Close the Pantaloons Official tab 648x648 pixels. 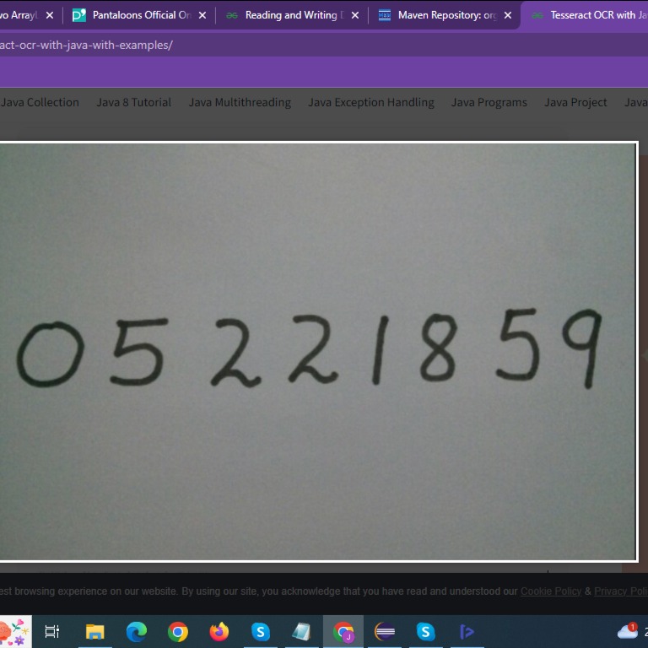coord(202,15)
